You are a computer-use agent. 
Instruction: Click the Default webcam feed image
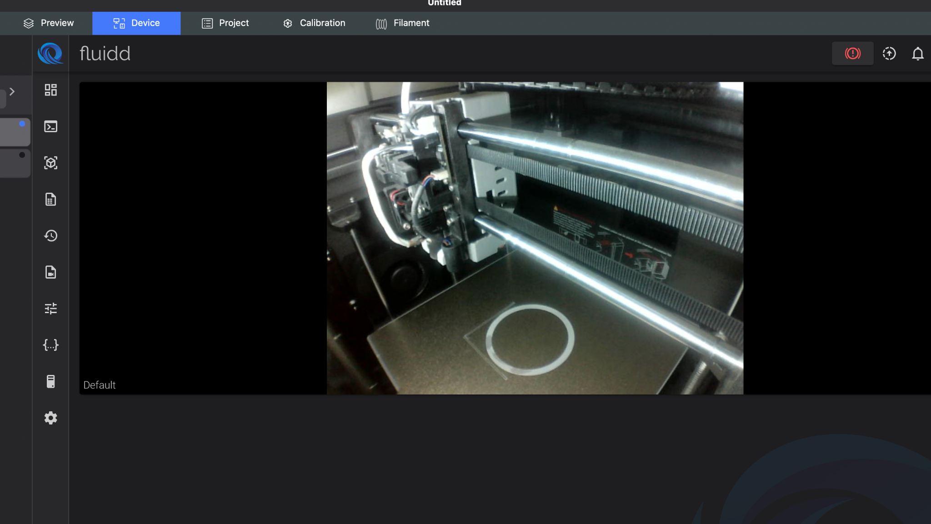[x=535, y=238]
